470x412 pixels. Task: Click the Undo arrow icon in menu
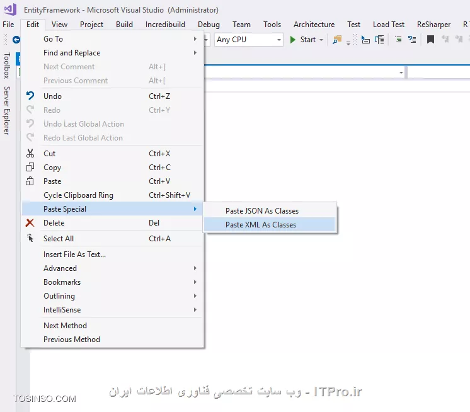[x=30, y=96]
